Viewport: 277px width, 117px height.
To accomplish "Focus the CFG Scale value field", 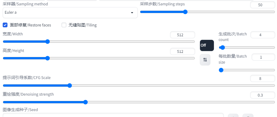I will click(x=263, y=78).
